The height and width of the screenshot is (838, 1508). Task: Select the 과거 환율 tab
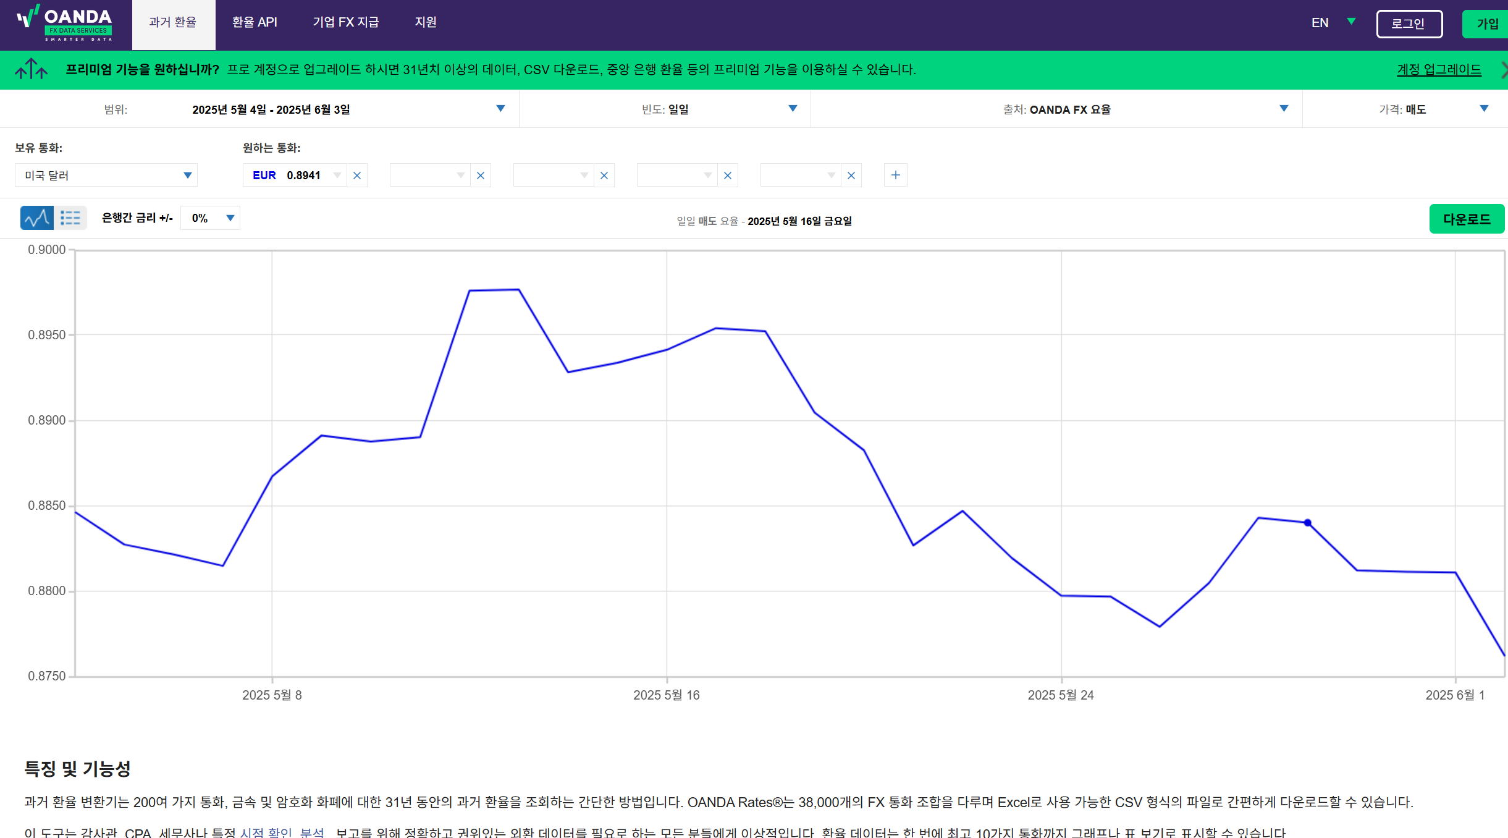pos(173,23)
